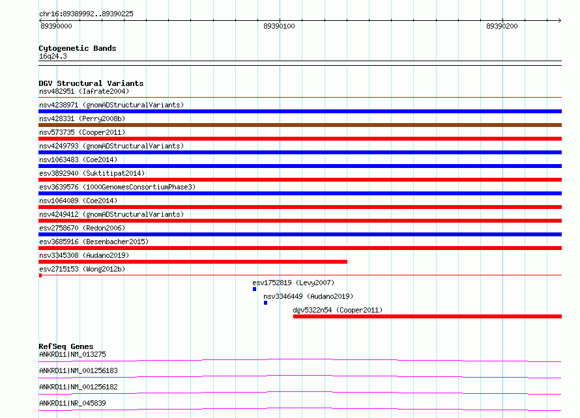
Task: Click the magenta ANKRD11 NR_045839 gene line
Action: [x=300, y=409]
